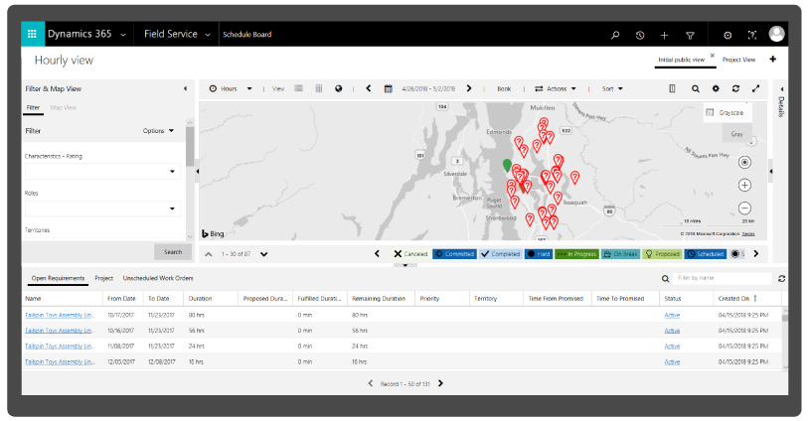
Task: Select the Map View tab
Action: [63, 107]
